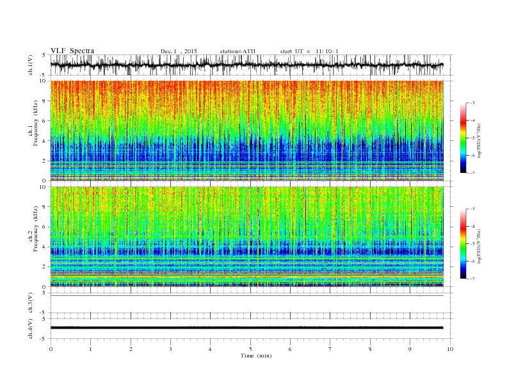Click the ch.3 flat line trace
The image size is (507, 392).
point(246,296)
